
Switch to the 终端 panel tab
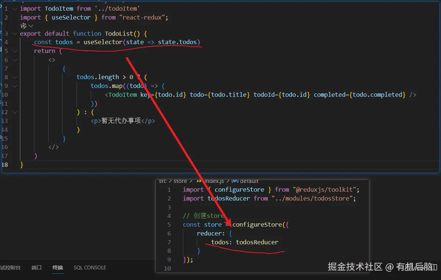pyautogui.click(x=58, y=267)
